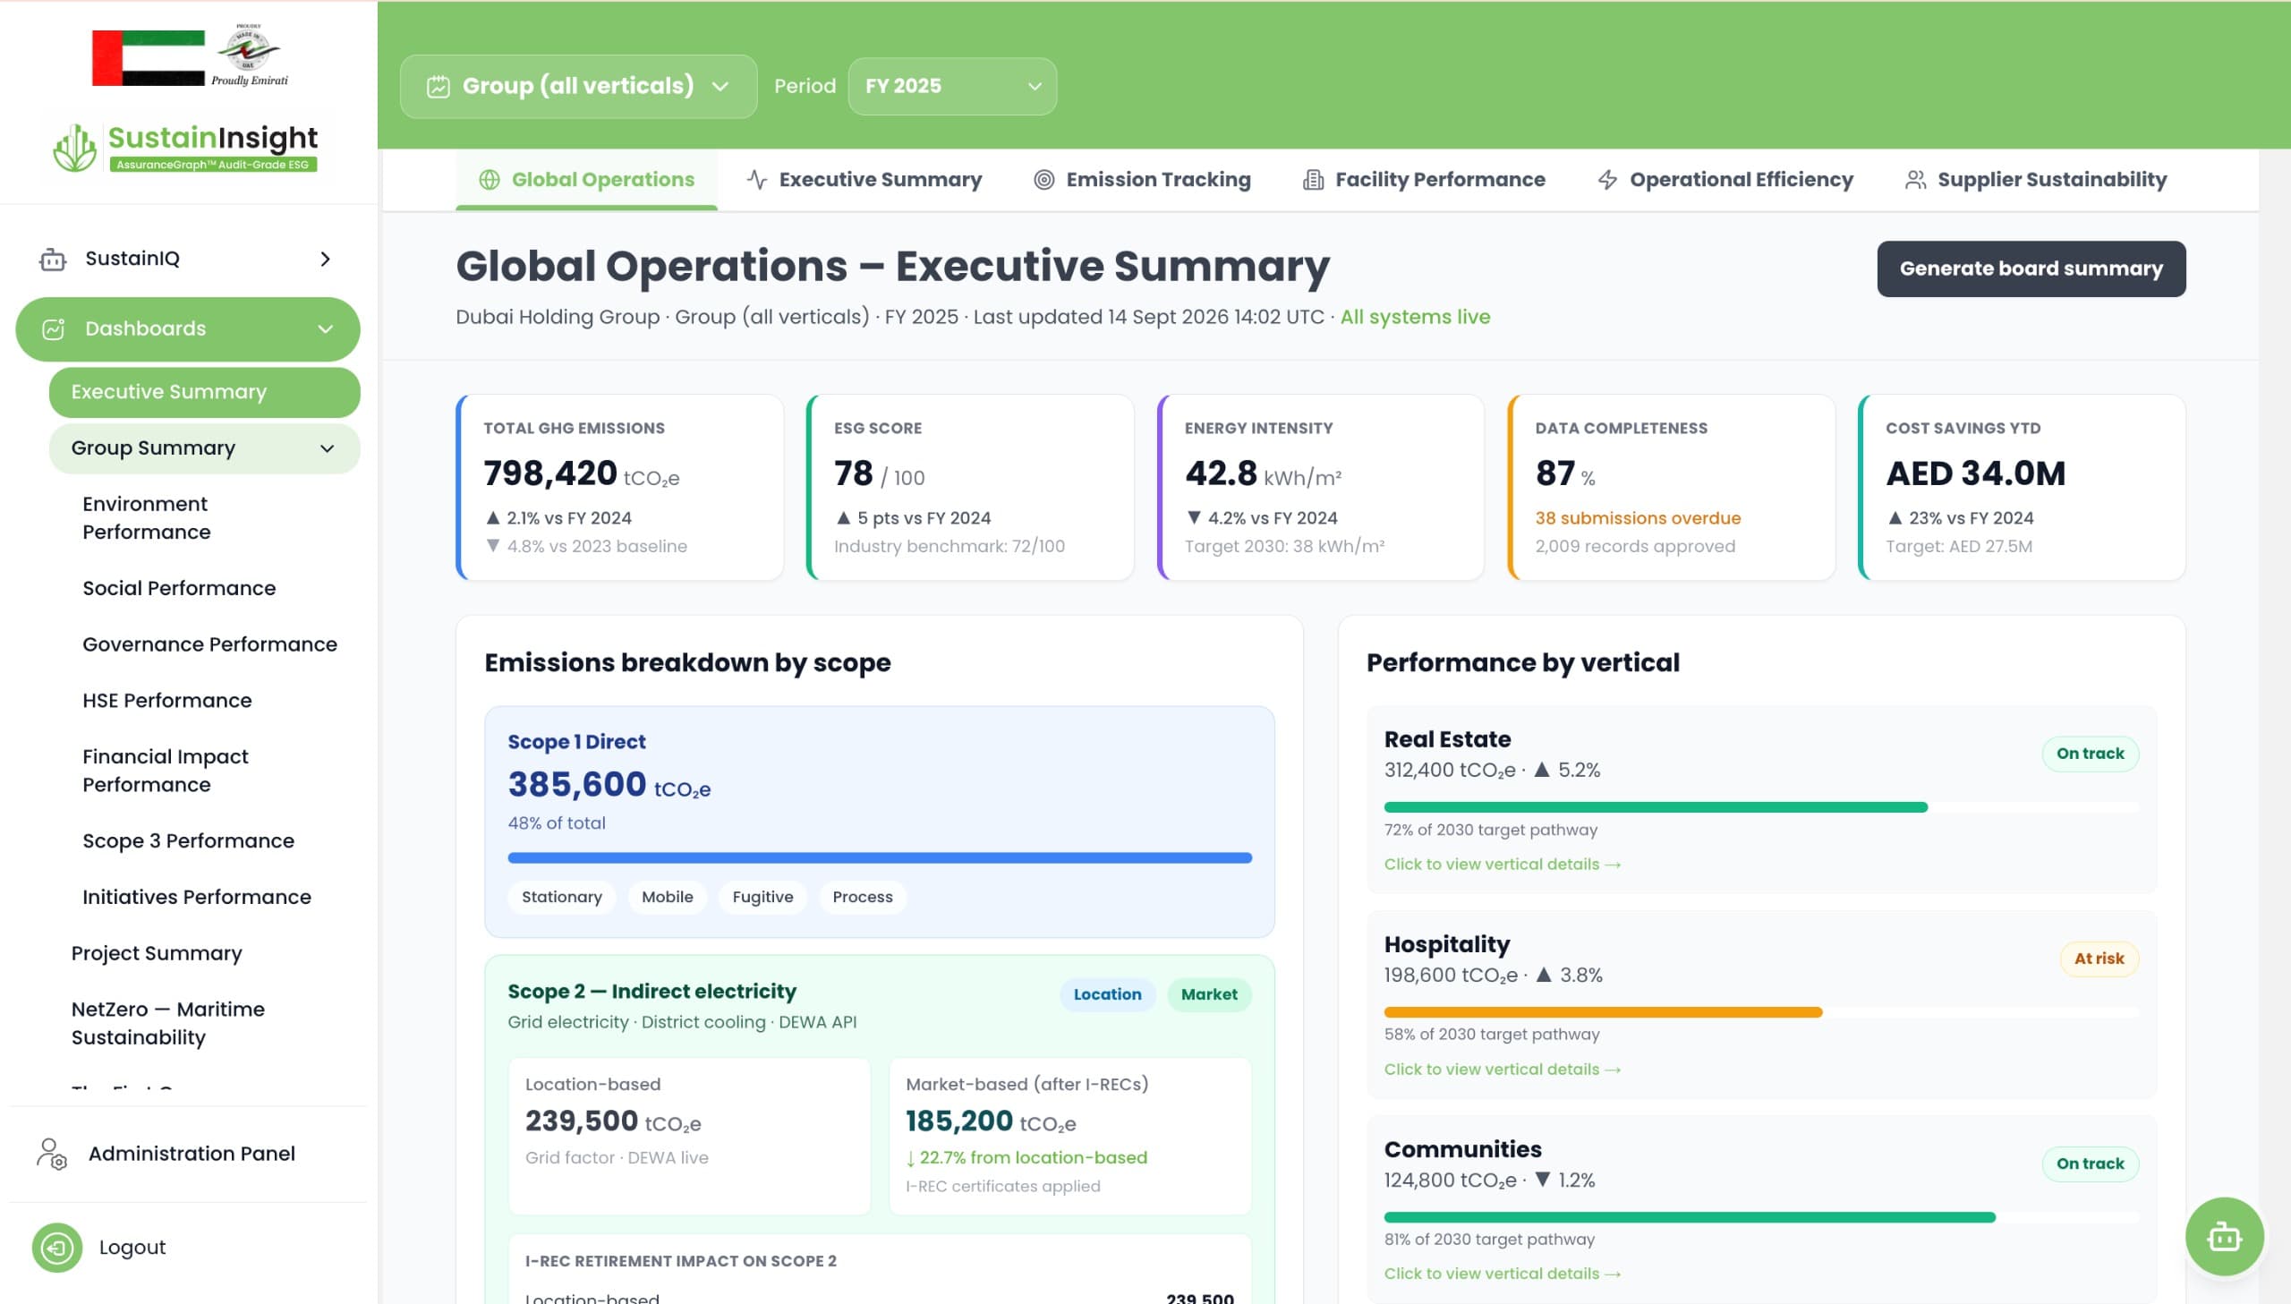Image resolution: width=2291 pixels, height=1304 pixels.
Task: Click the Administration Panel user-gear icon
Action: pos(52,1154)
